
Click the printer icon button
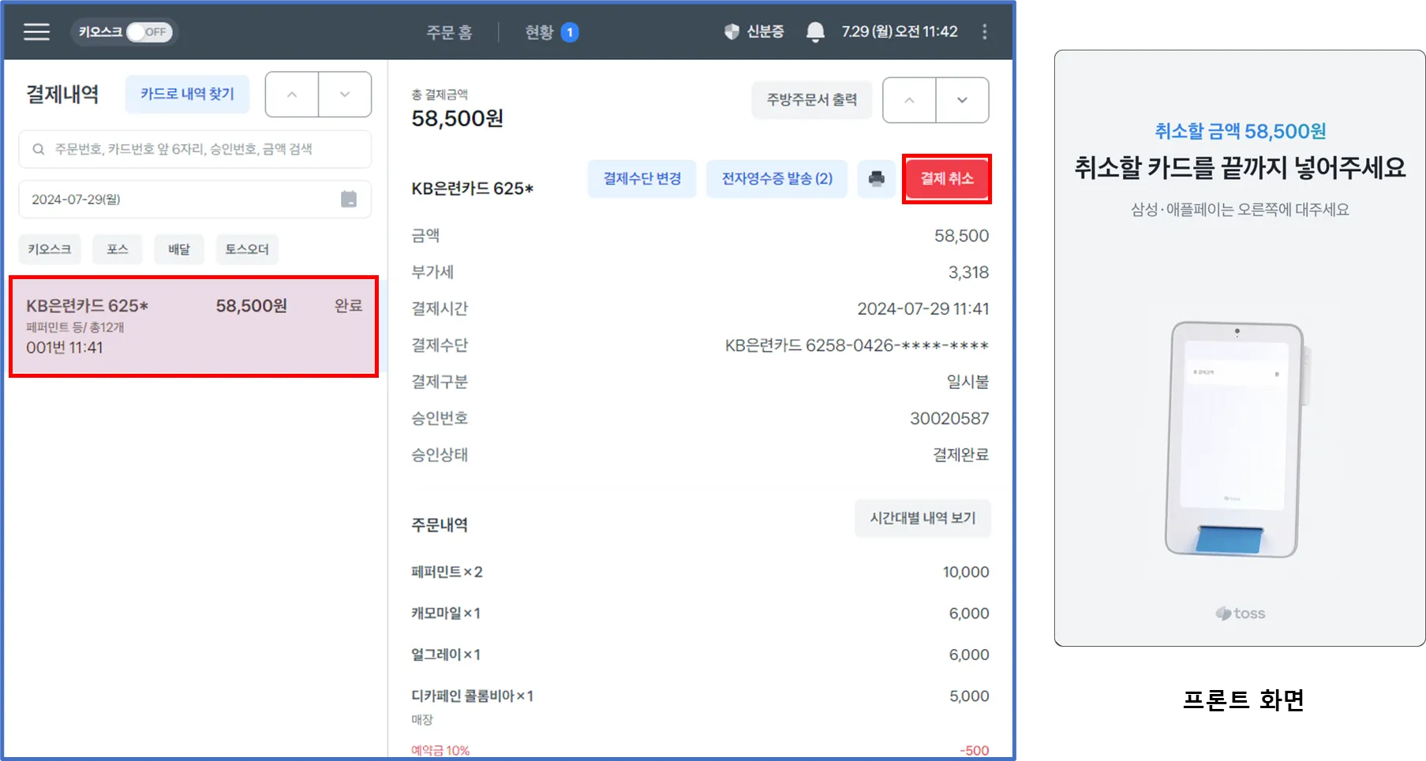point(877,179)
